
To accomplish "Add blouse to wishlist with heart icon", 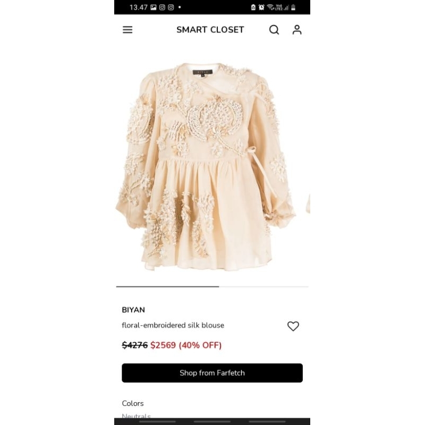I will (293, 326).
